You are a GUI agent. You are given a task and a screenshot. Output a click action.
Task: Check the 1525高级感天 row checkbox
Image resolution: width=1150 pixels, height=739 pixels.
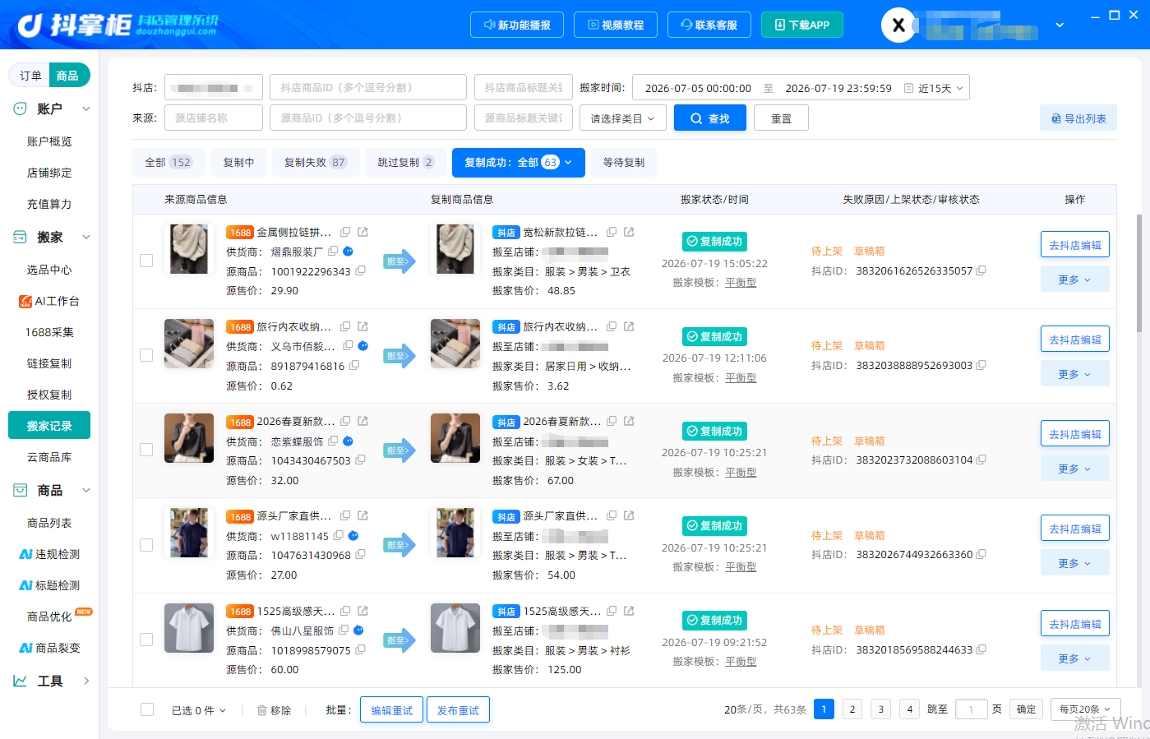point(146,640)
